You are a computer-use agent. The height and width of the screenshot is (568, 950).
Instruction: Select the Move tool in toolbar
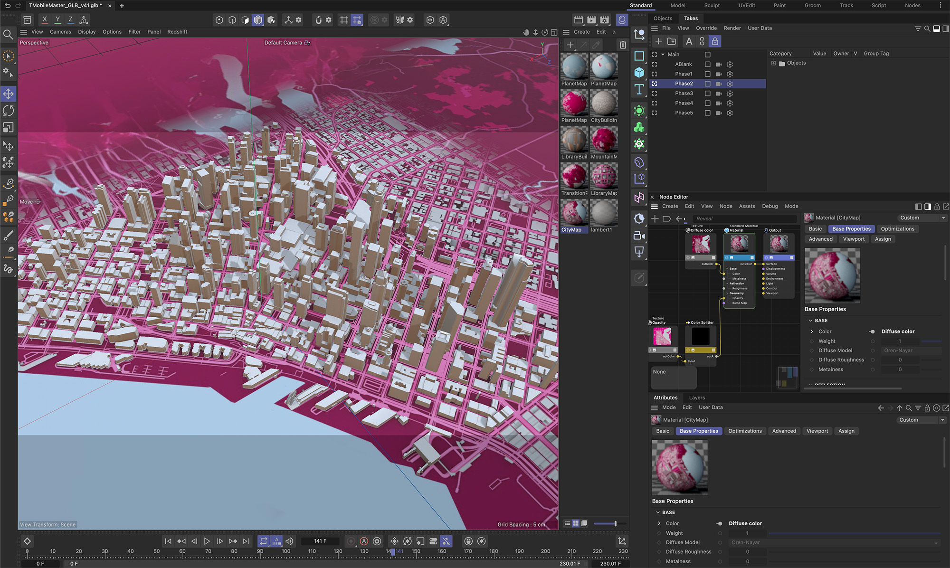[9, 94]
